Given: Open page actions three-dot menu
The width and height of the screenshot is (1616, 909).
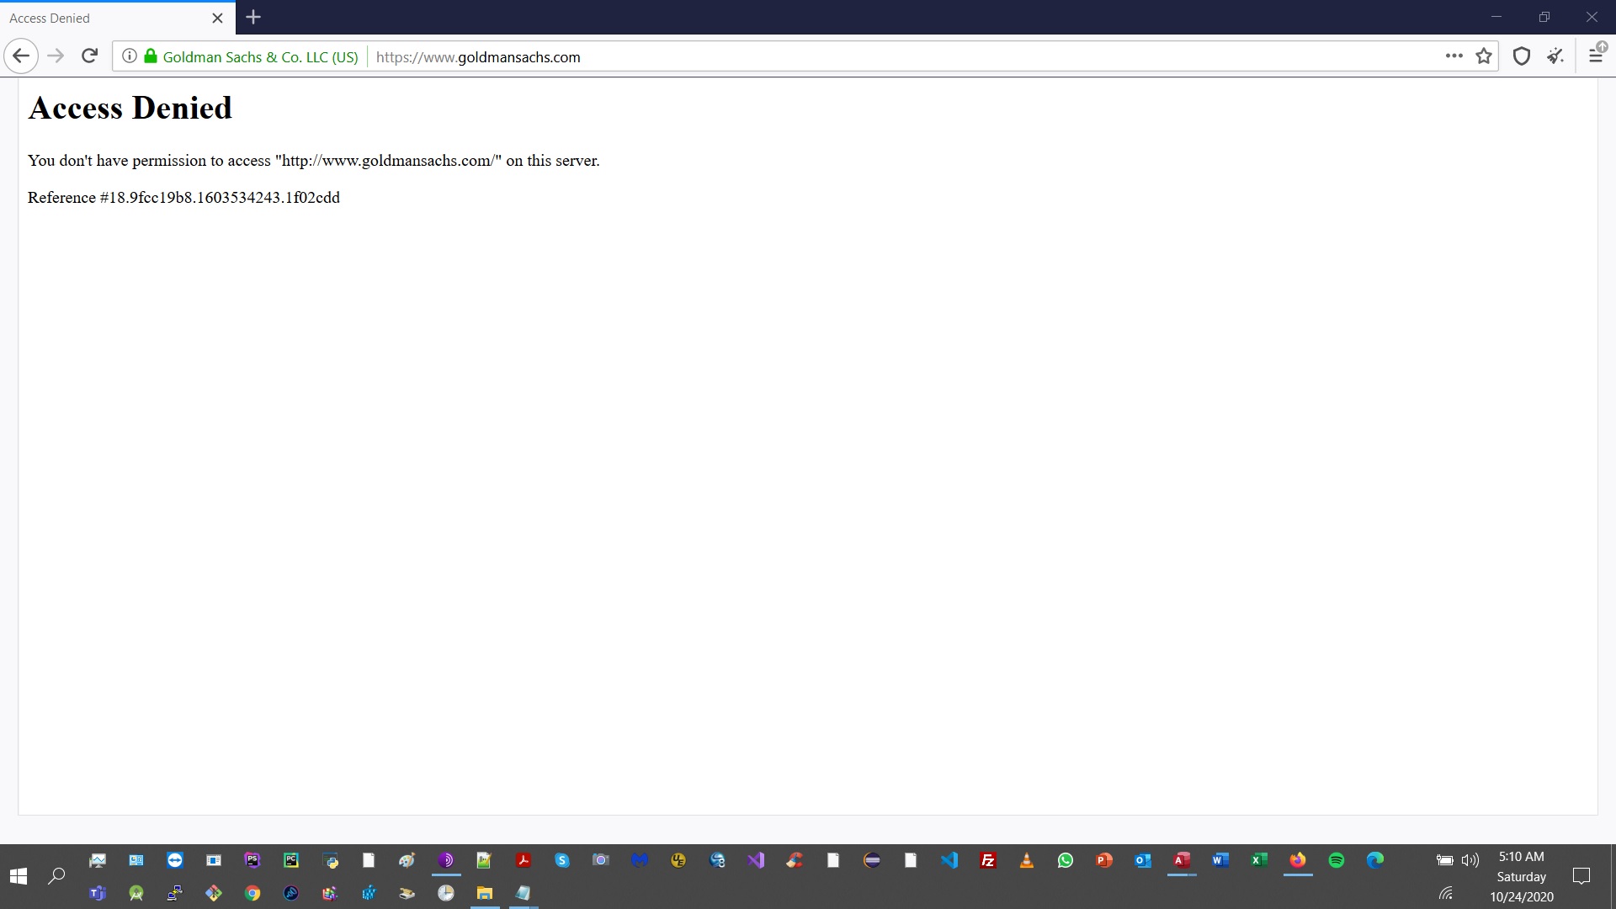Looking at the screenshot, I should (1454, 56).
